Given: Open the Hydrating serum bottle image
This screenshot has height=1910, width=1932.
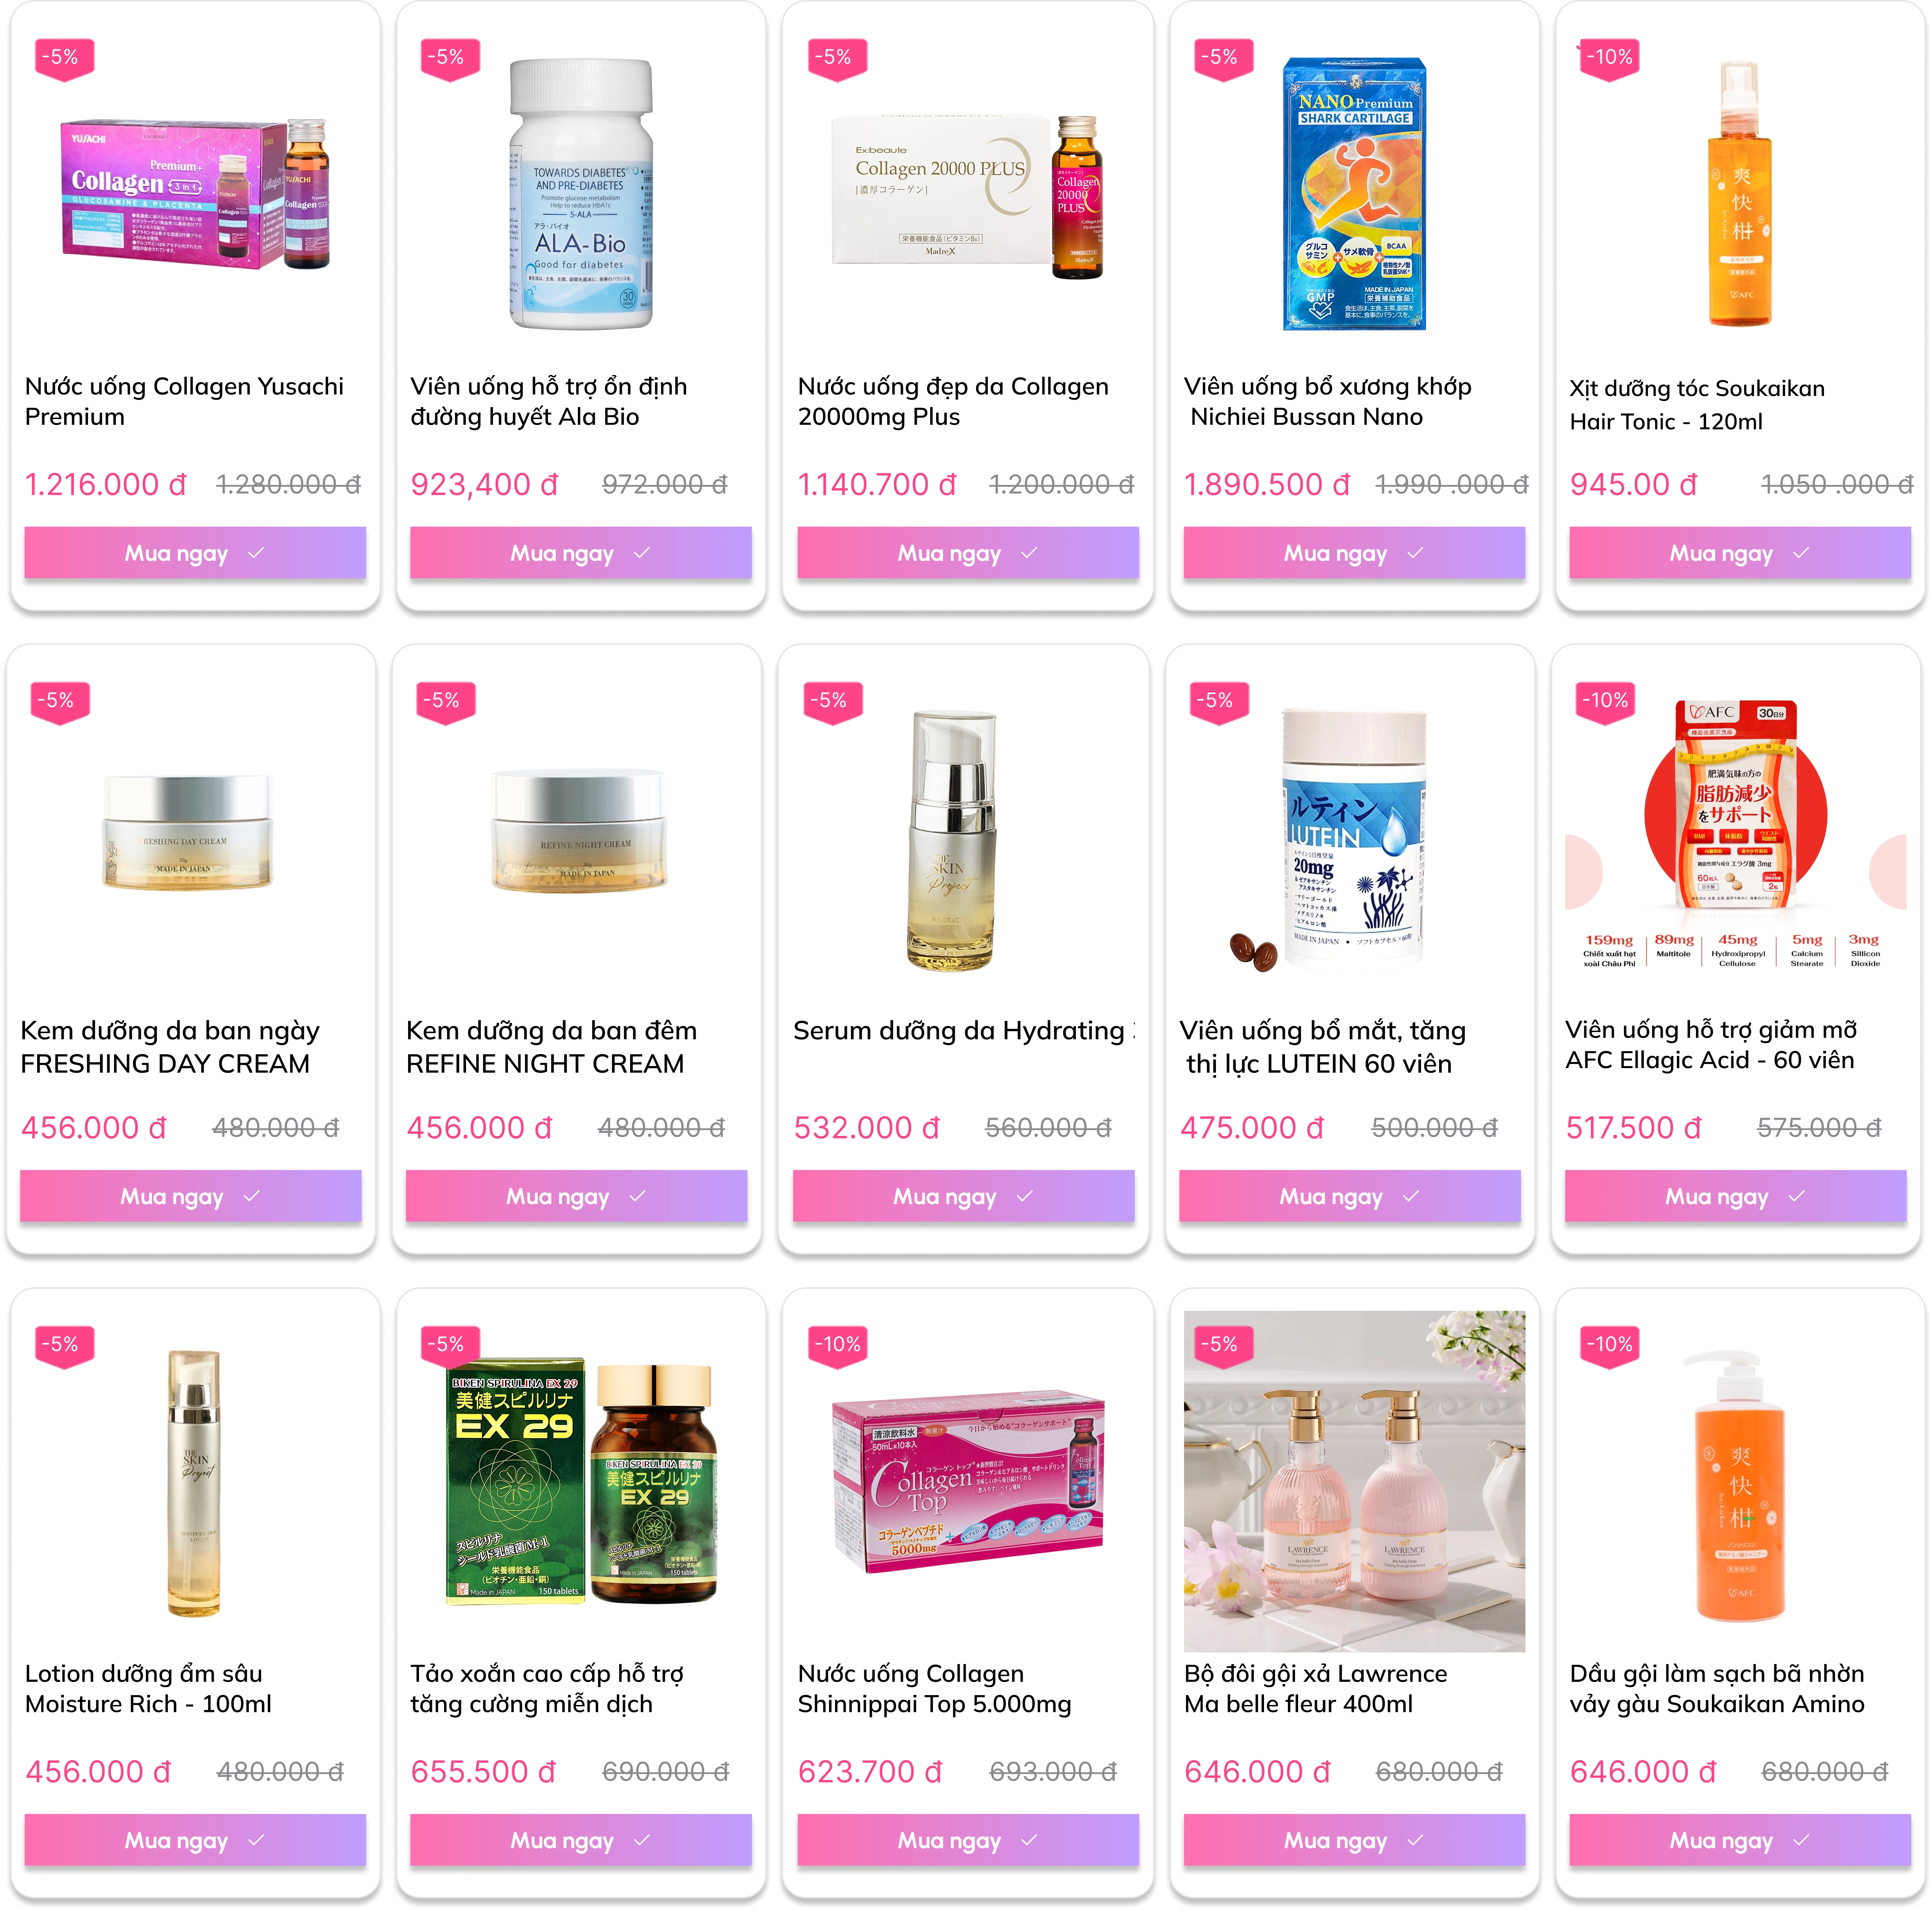Looking at the screenshot, I should pos(953,840).
